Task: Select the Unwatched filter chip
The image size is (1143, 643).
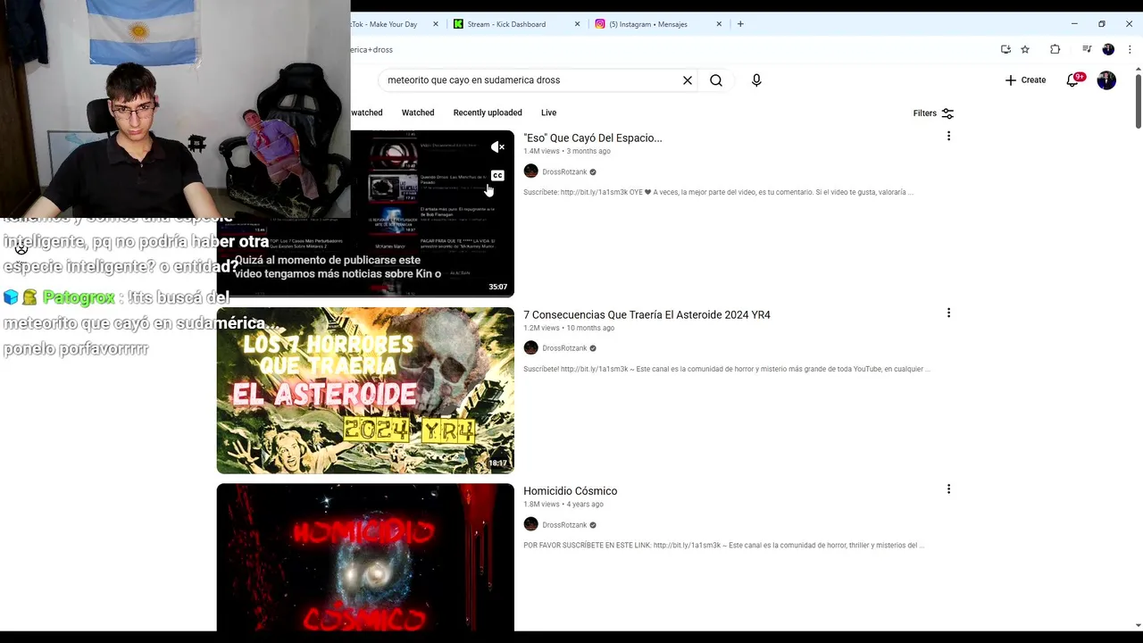Action: [367, 113]
